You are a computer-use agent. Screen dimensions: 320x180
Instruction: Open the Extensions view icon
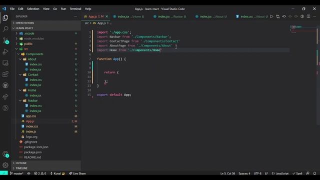click(x=5, y=74)
